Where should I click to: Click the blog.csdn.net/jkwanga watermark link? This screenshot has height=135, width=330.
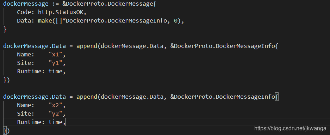(x=291, y=128)
